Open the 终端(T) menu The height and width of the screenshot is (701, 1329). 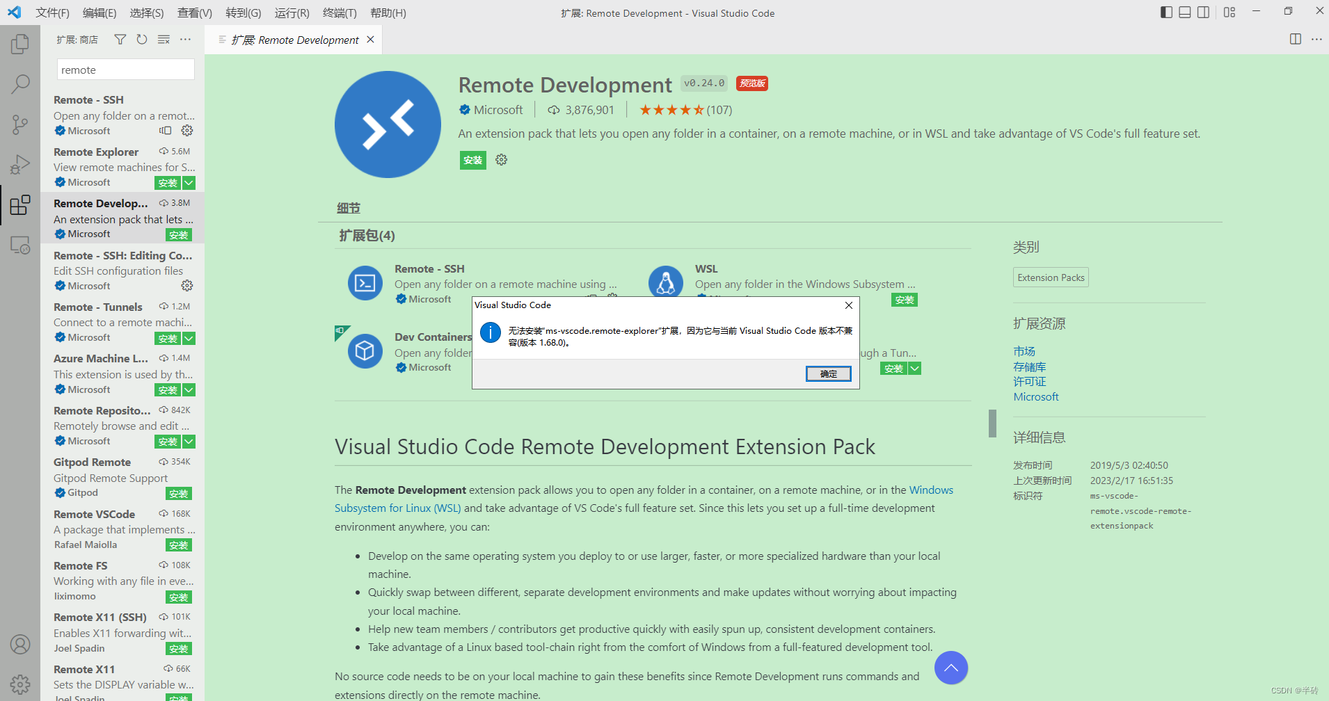(x=340, y=13)
